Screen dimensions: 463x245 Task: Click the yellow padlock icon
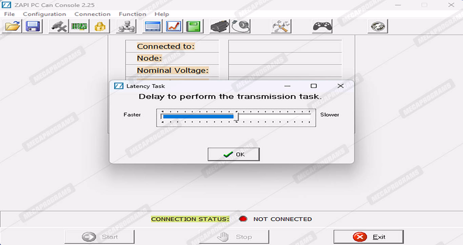click(x=100, y=26)
